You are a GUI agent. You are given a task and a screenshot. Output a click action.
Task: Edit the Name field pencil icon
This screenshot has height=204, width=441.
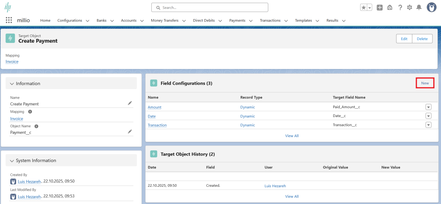130,103
